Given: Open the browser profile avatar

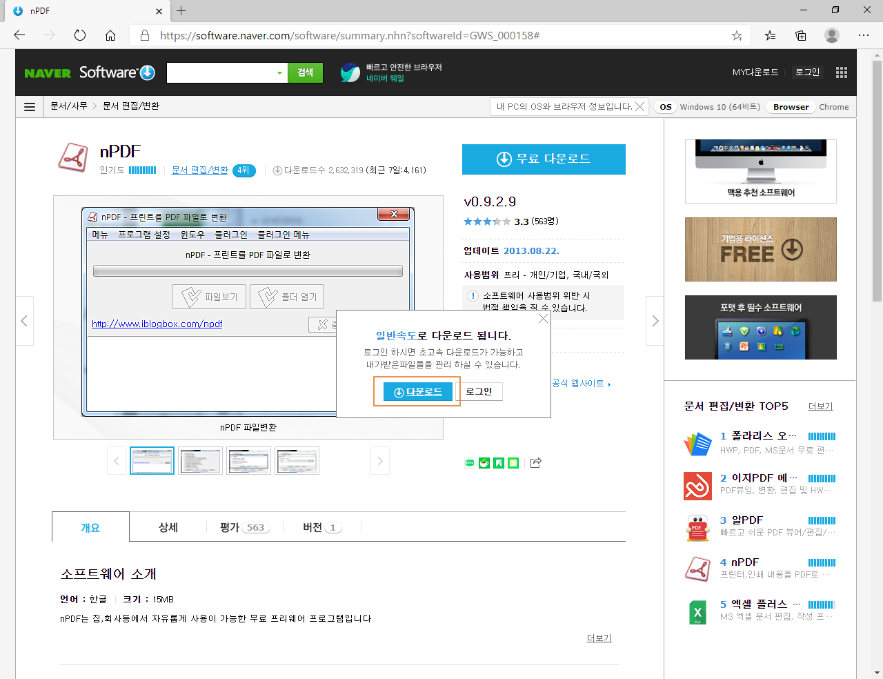Looking at the screenshot, I should [x=832, y=35].
